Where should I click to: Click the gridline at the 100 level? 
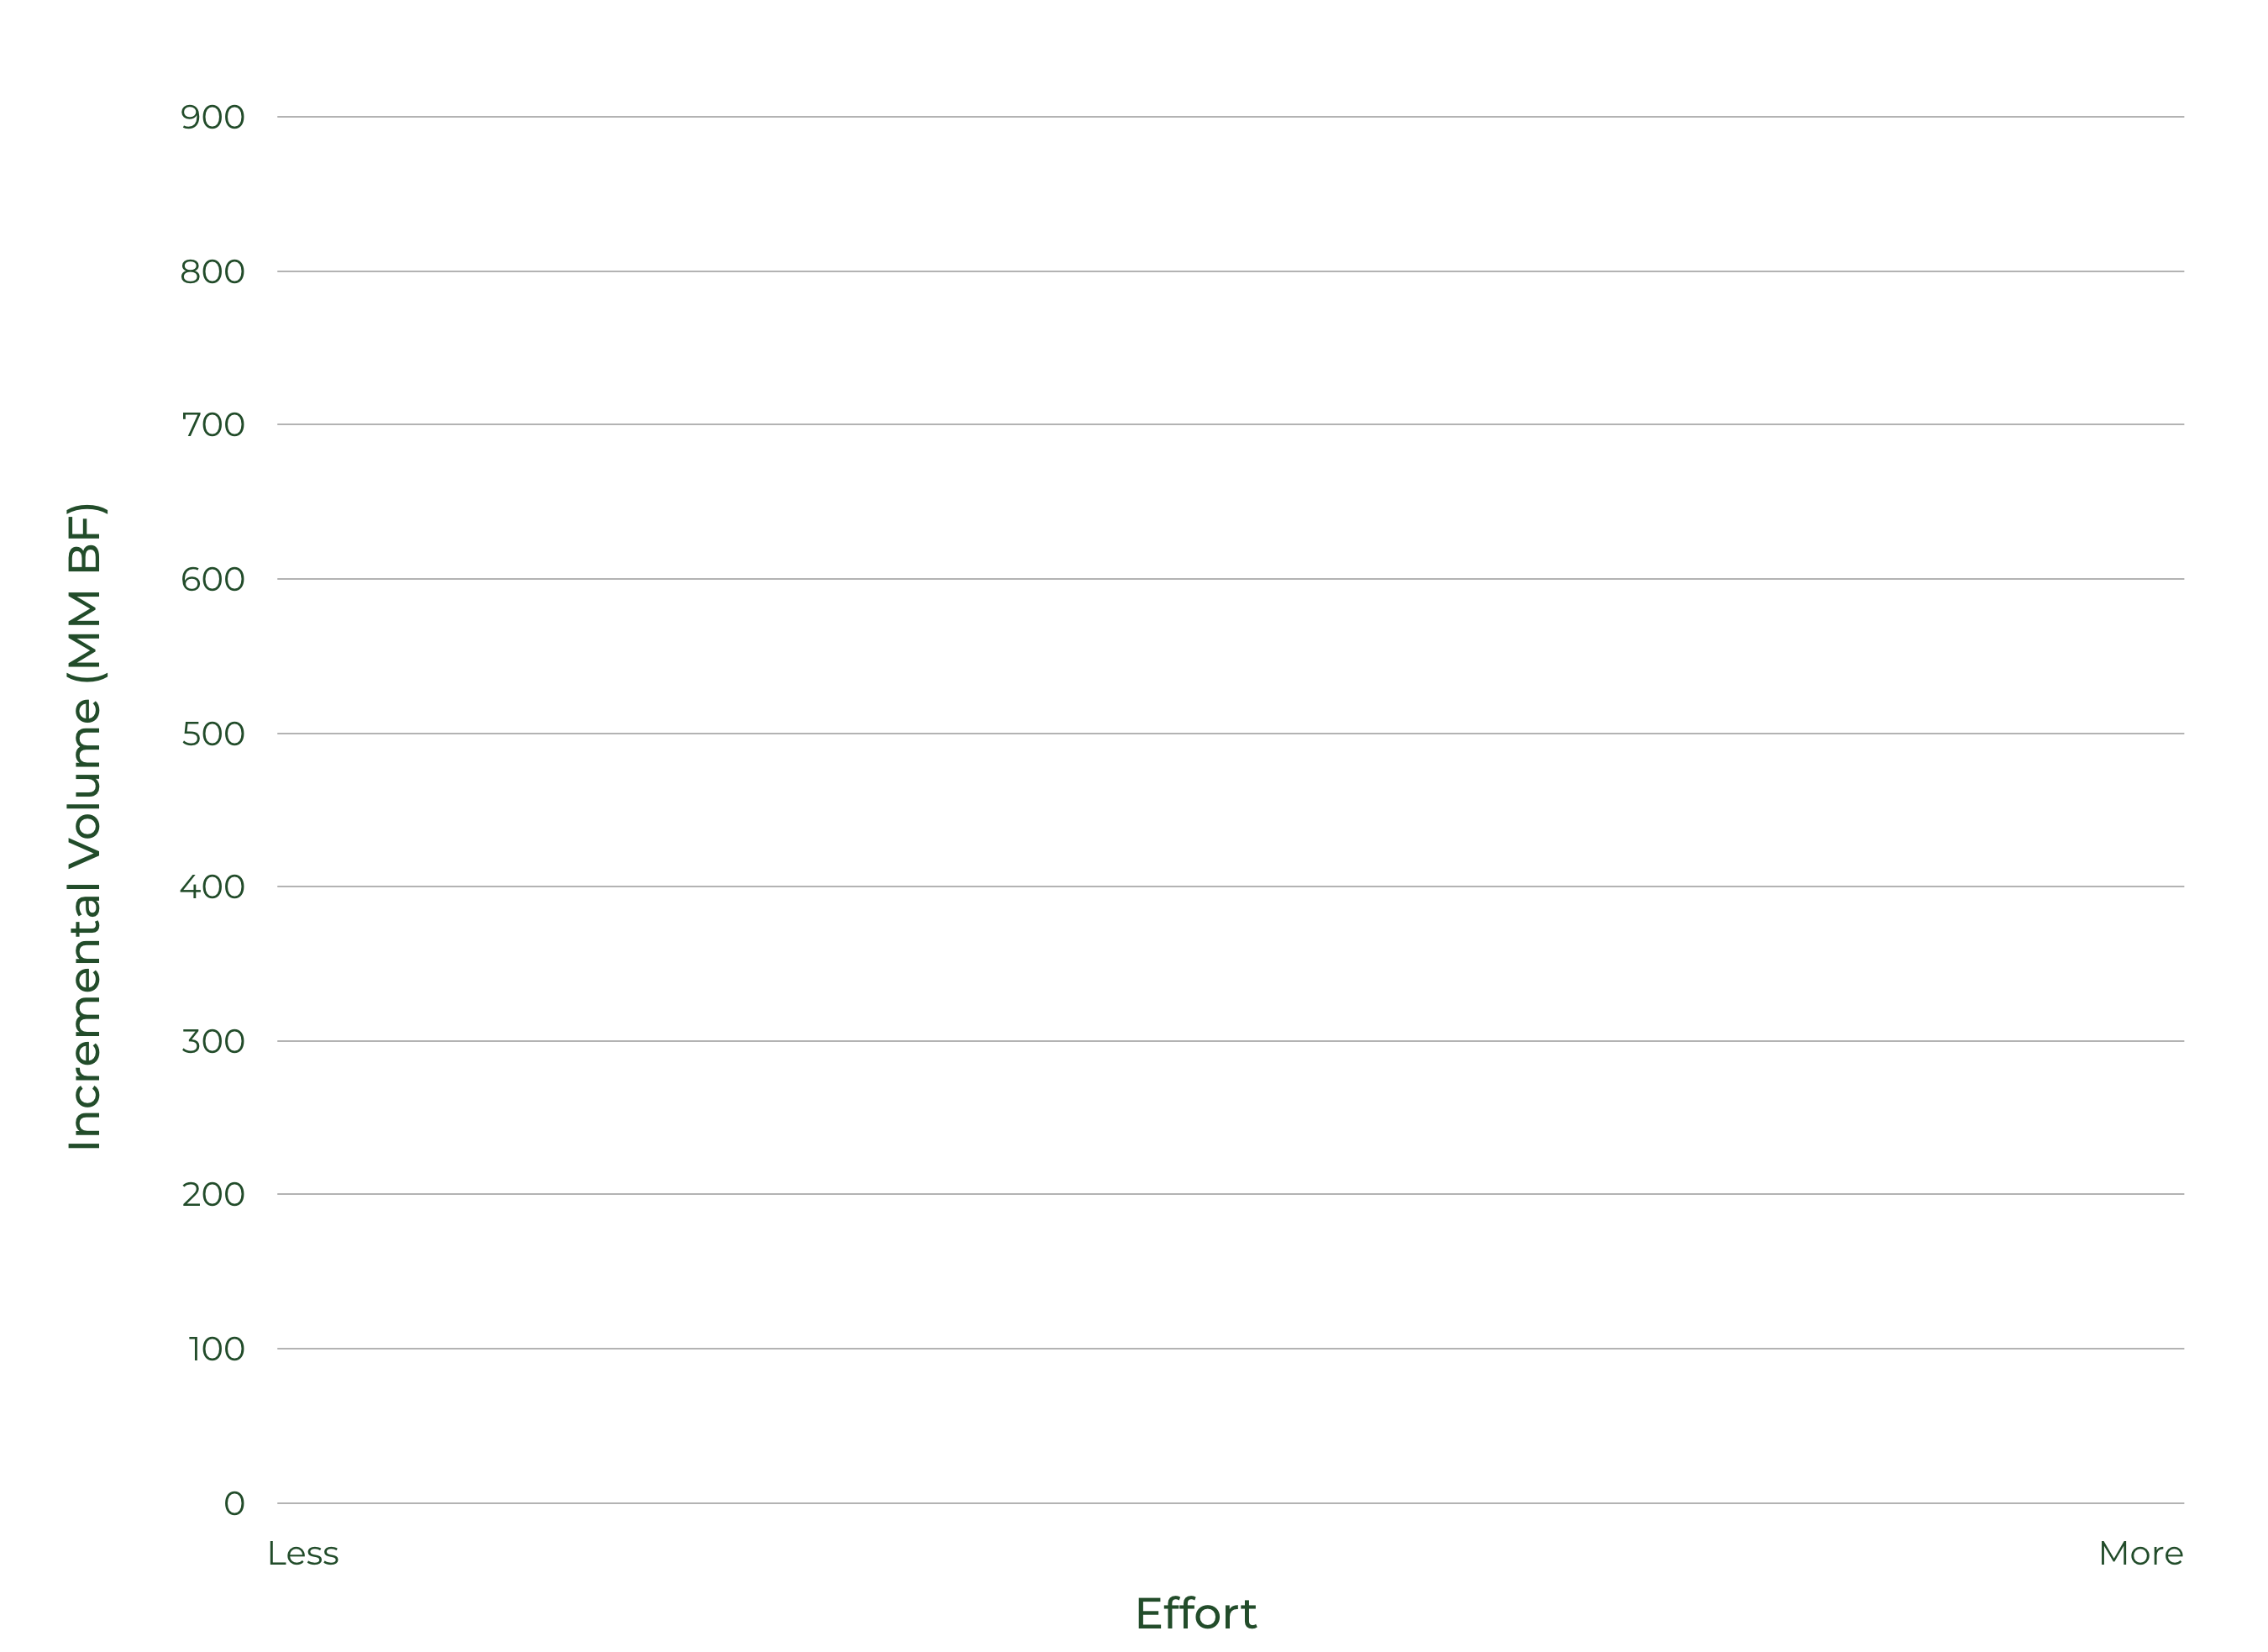click(x=1230, y=1349)
